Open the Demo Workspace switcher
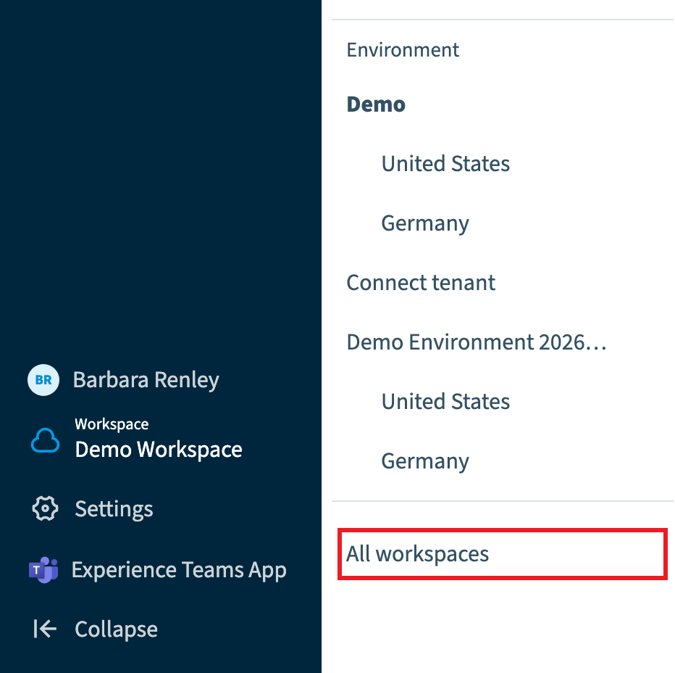This screenshot has width=675, height=673. 159,449
